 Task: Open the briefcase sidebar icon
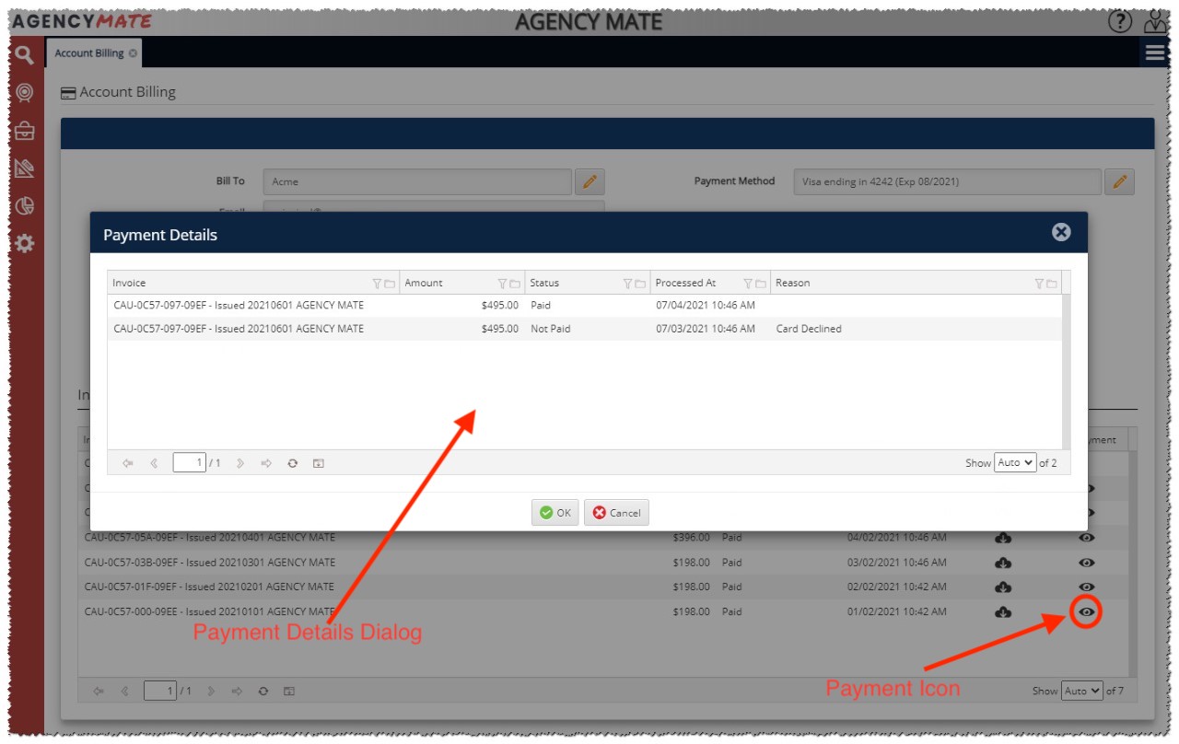[25, 131]
